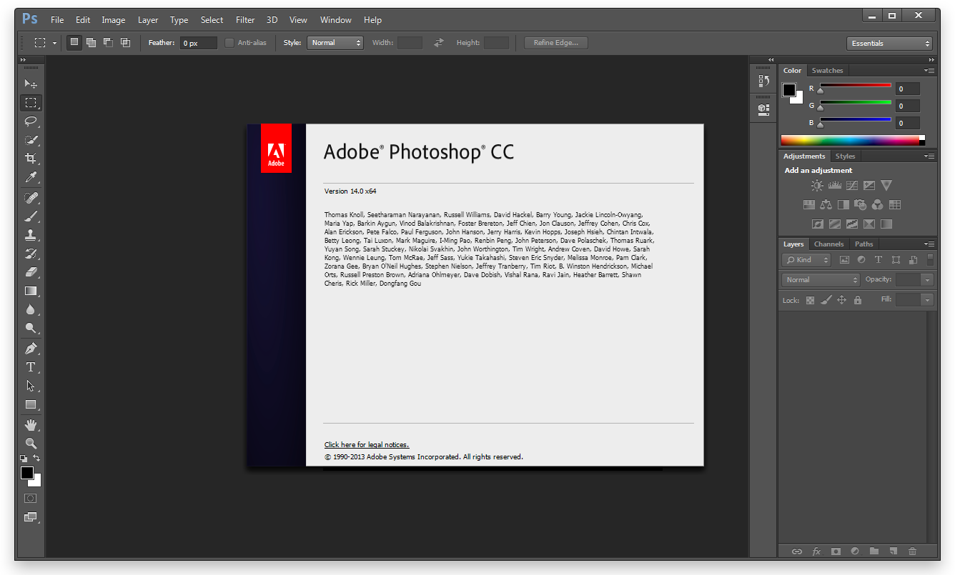Select the Eyedropper tool

tap(31, 178)
